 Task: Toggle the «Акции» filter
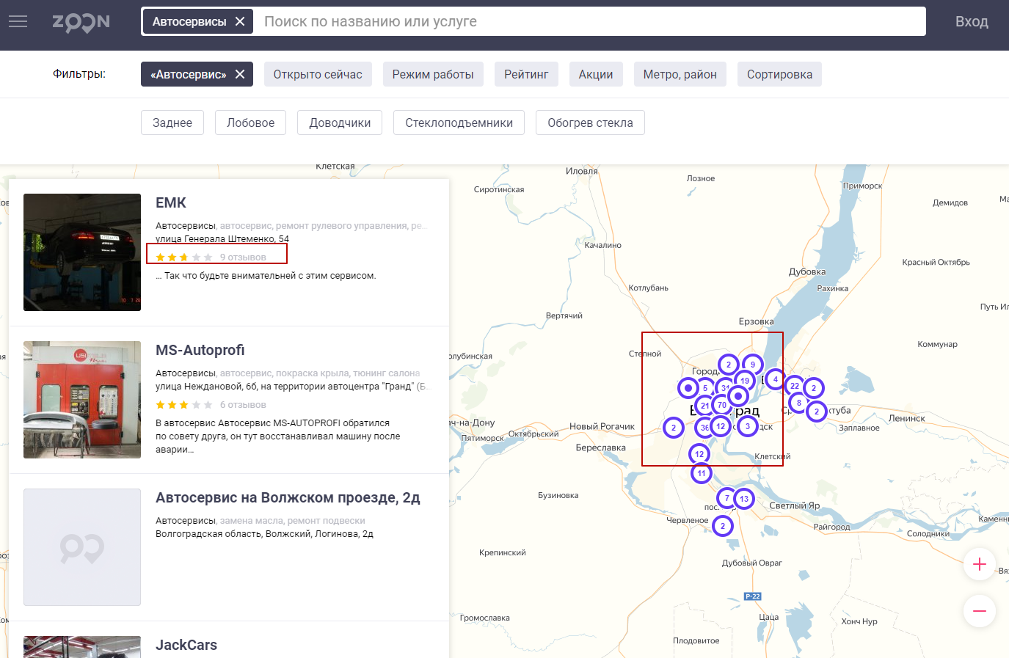596,73
